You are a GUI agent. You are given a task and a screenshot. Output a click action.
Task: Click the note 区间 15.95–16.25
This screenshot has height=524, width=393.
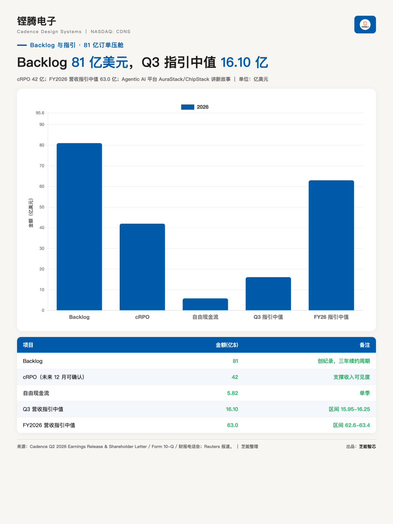pyautogui.click(x=349, y=409)
